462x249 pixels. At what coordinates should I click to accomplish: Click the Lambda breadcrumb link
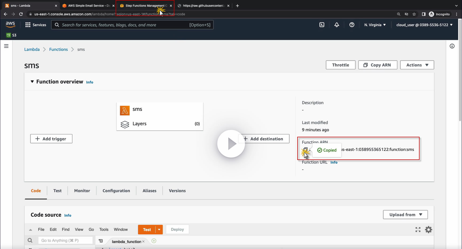tap(32, 49)
